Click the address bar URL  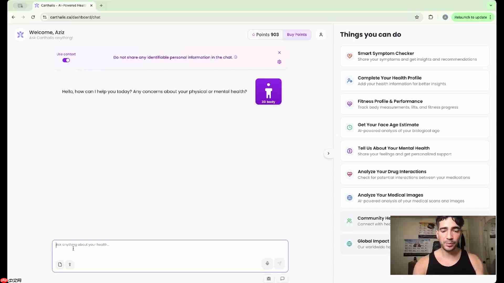click(75, 17)
